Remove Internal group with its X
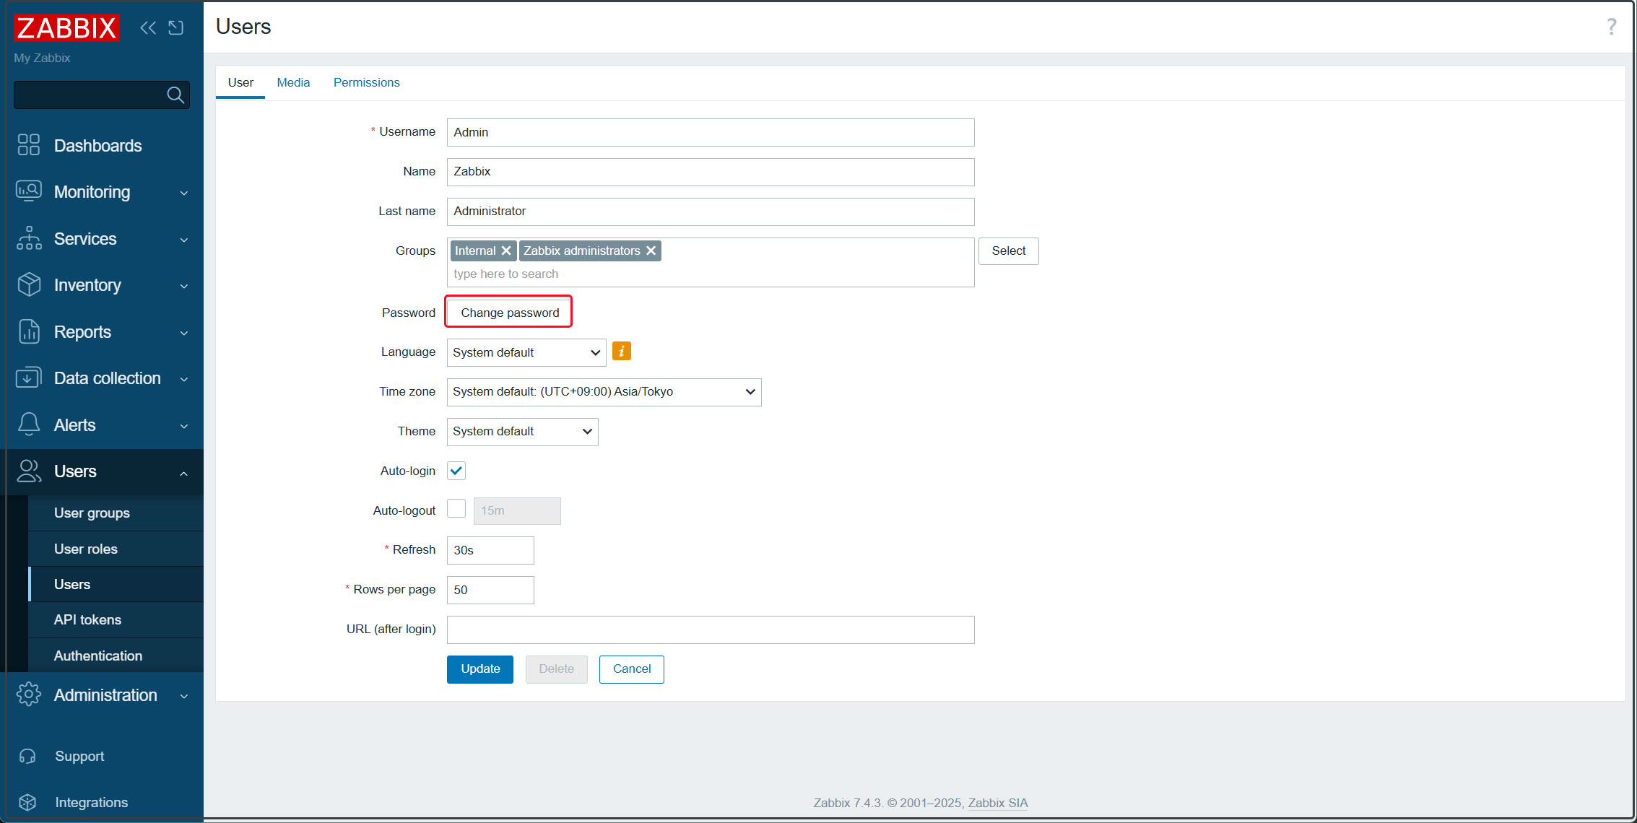Viewport: 1637px width, 823px height. (x=506, y=251)
